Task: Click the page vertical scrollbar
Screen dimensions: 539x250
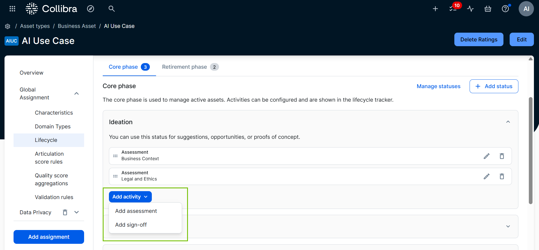Action: [x=531, y=150]
